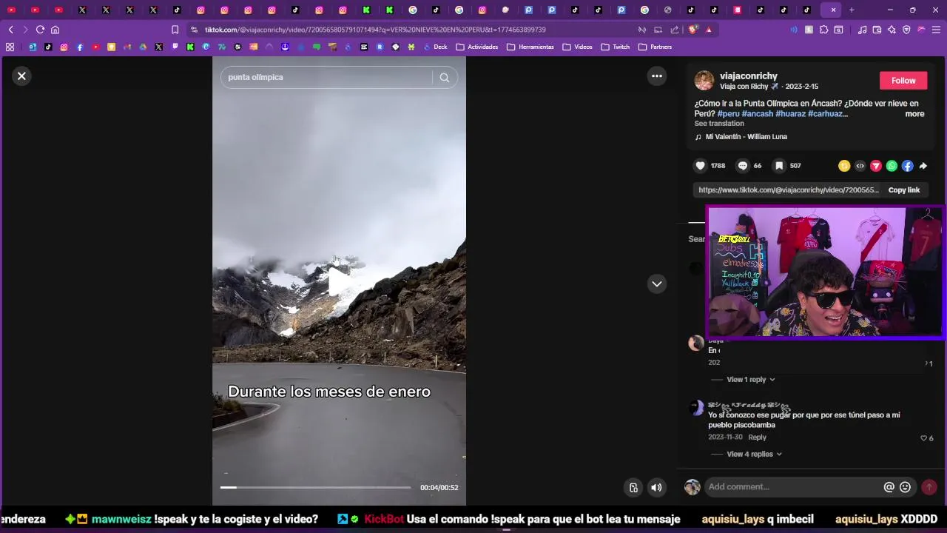Reload the page
947x533 pixels.
pyautogui.click(x=40, y=30)
